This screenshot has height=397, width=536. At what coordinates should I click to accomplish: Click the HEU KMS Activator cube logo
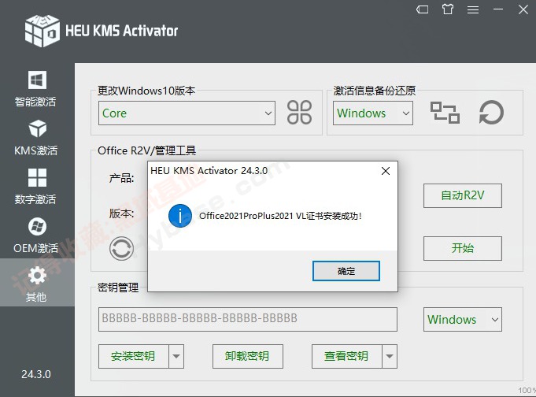(x=43, y=31)
